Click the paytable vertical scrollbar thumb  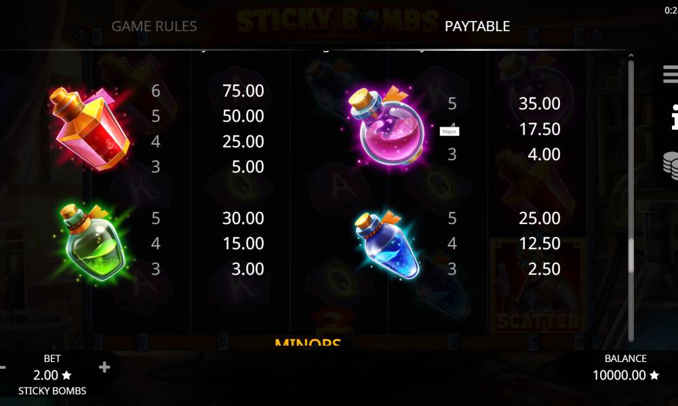pyautogui.click(x=631, y=255)
